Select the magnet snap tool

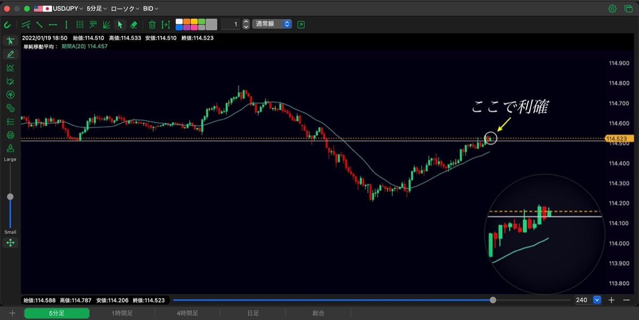tap(7, 24)
